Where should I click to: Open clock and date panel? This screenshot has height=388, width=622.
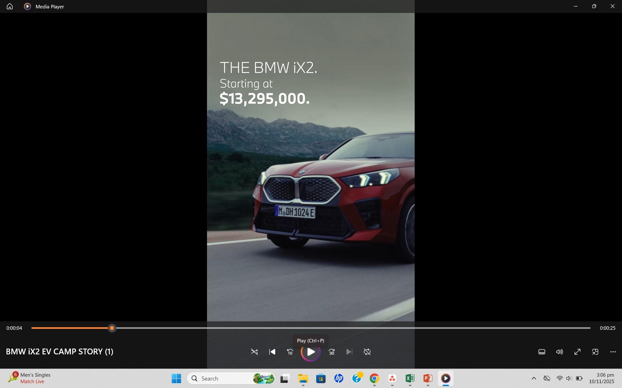[x=601, y=378]
